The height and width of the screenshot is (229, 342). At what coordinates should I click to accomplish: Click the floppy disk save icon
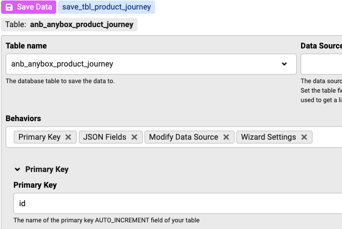tap(9, 7)
